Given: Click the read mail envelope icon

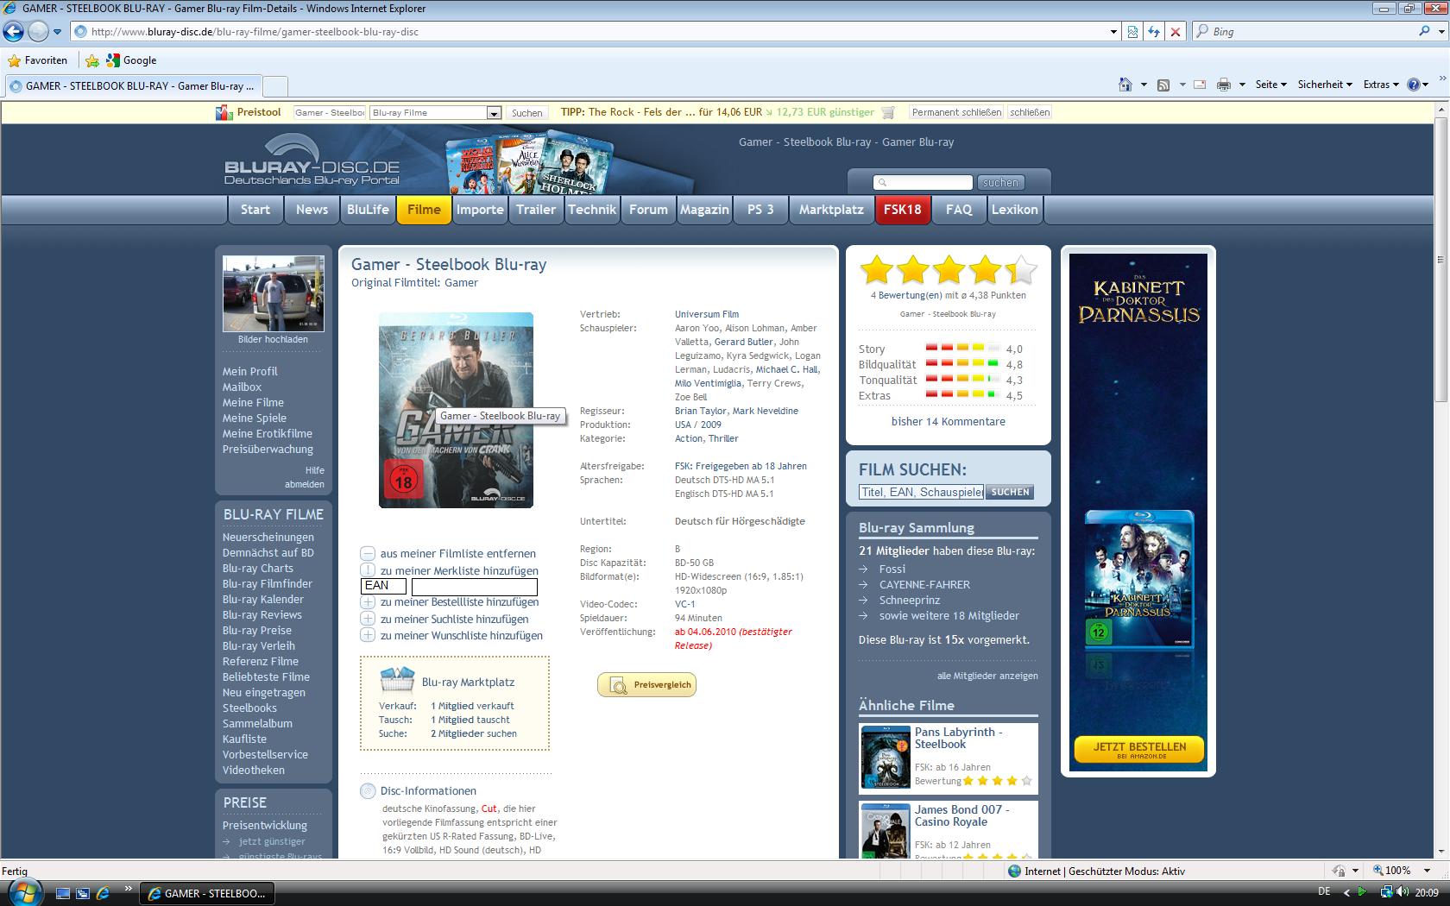Looking at the screenshot, I should click(1199, 85).
